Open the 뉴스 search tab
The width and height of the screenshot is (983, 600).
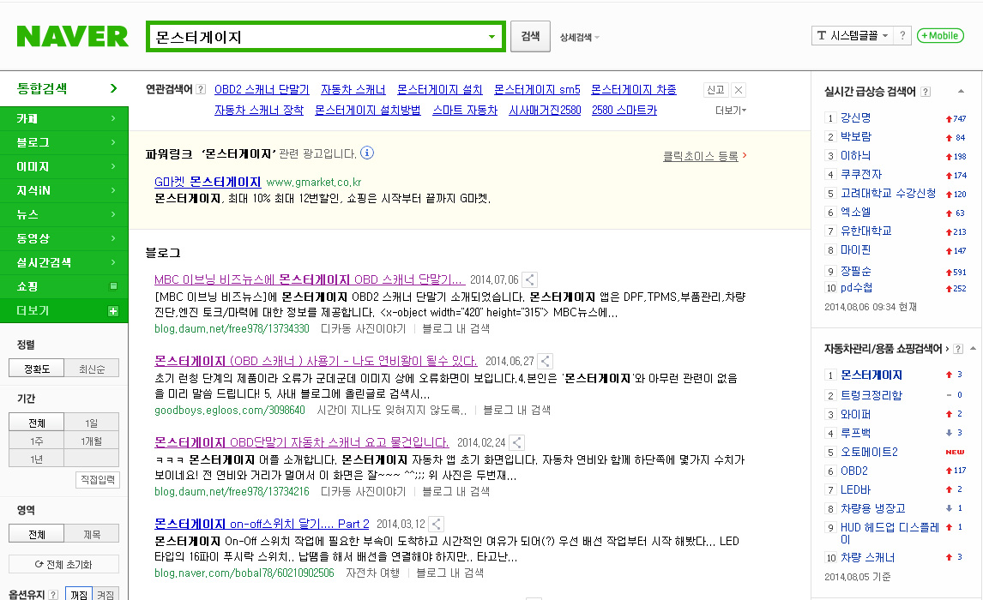coord(64,214)
